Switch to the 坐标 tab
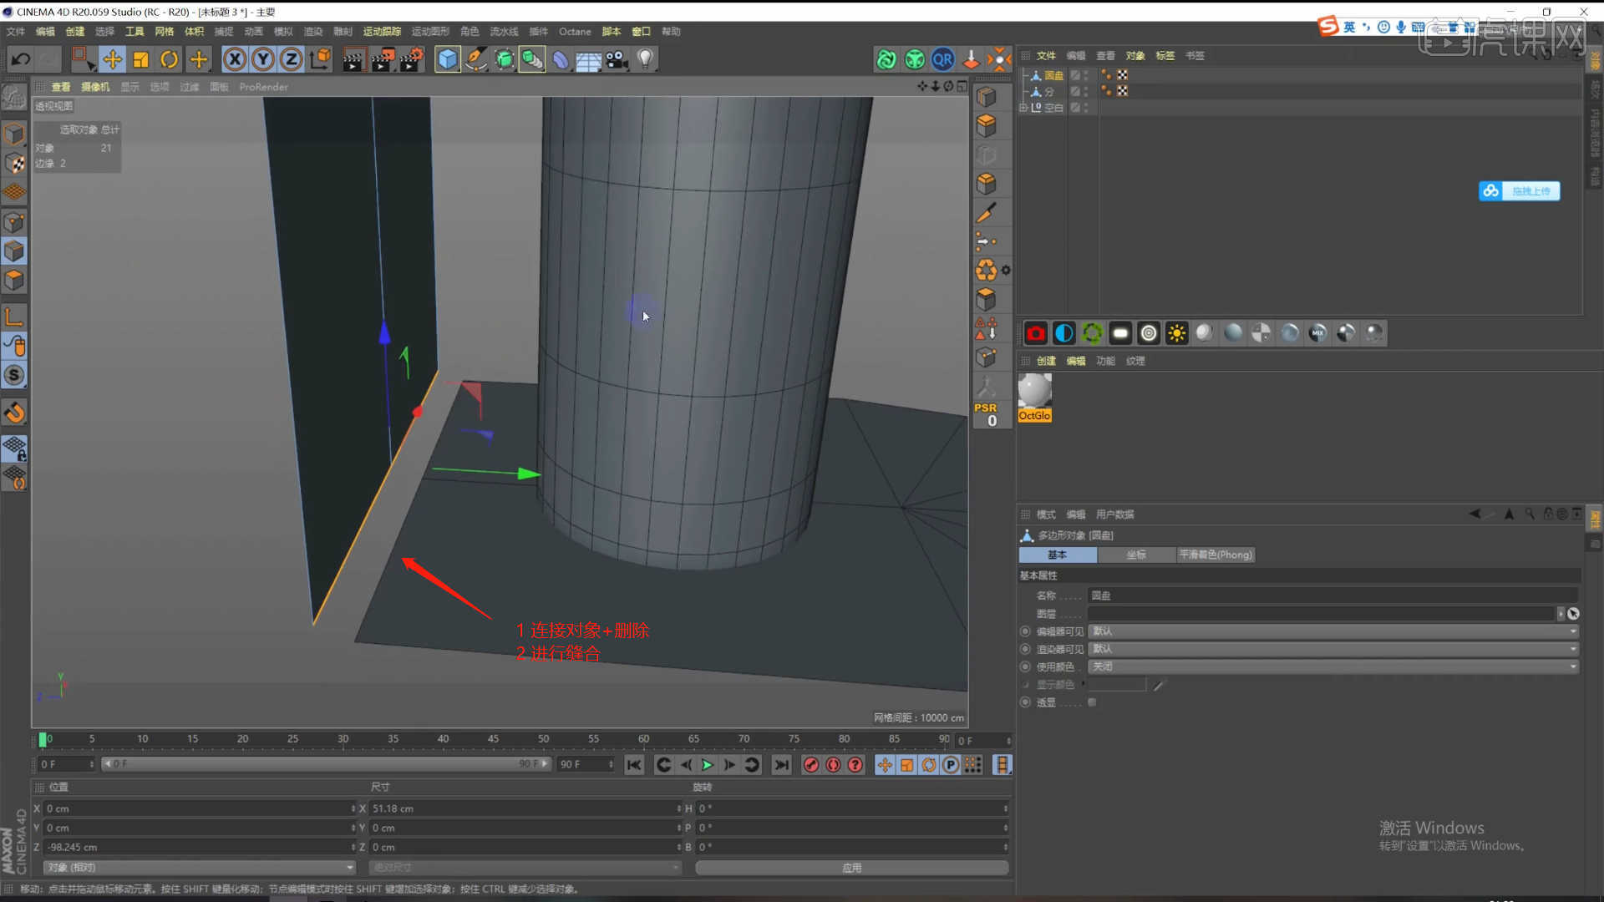The width and height of the screenshot is (1604, 902). point(1135,555)
